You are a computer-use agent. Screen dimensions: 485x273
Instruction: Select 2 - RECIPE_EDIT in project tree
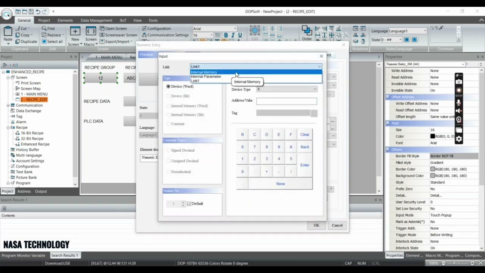click(x=34, y=100)
